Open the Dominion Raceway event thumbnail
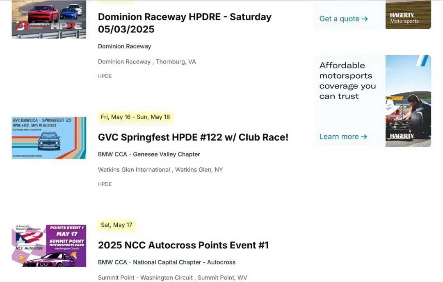 coord(49,19)
